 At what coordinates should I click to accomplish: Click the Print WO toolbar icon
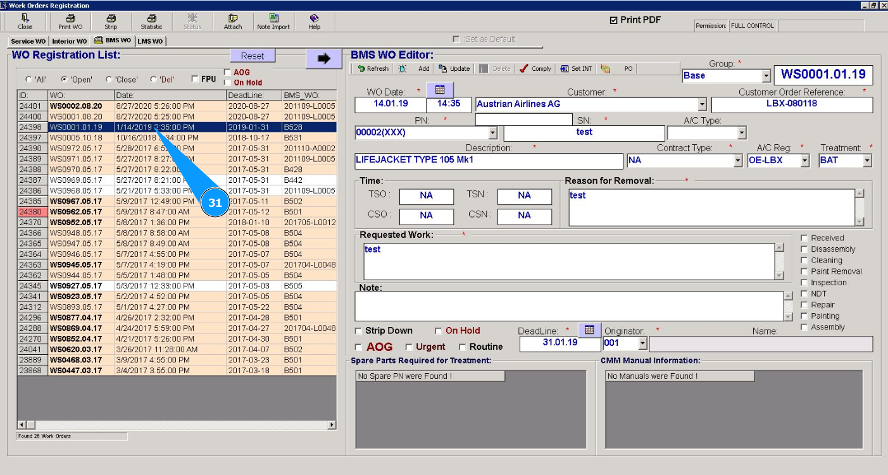pyautogui.click(x=70, y=22)
